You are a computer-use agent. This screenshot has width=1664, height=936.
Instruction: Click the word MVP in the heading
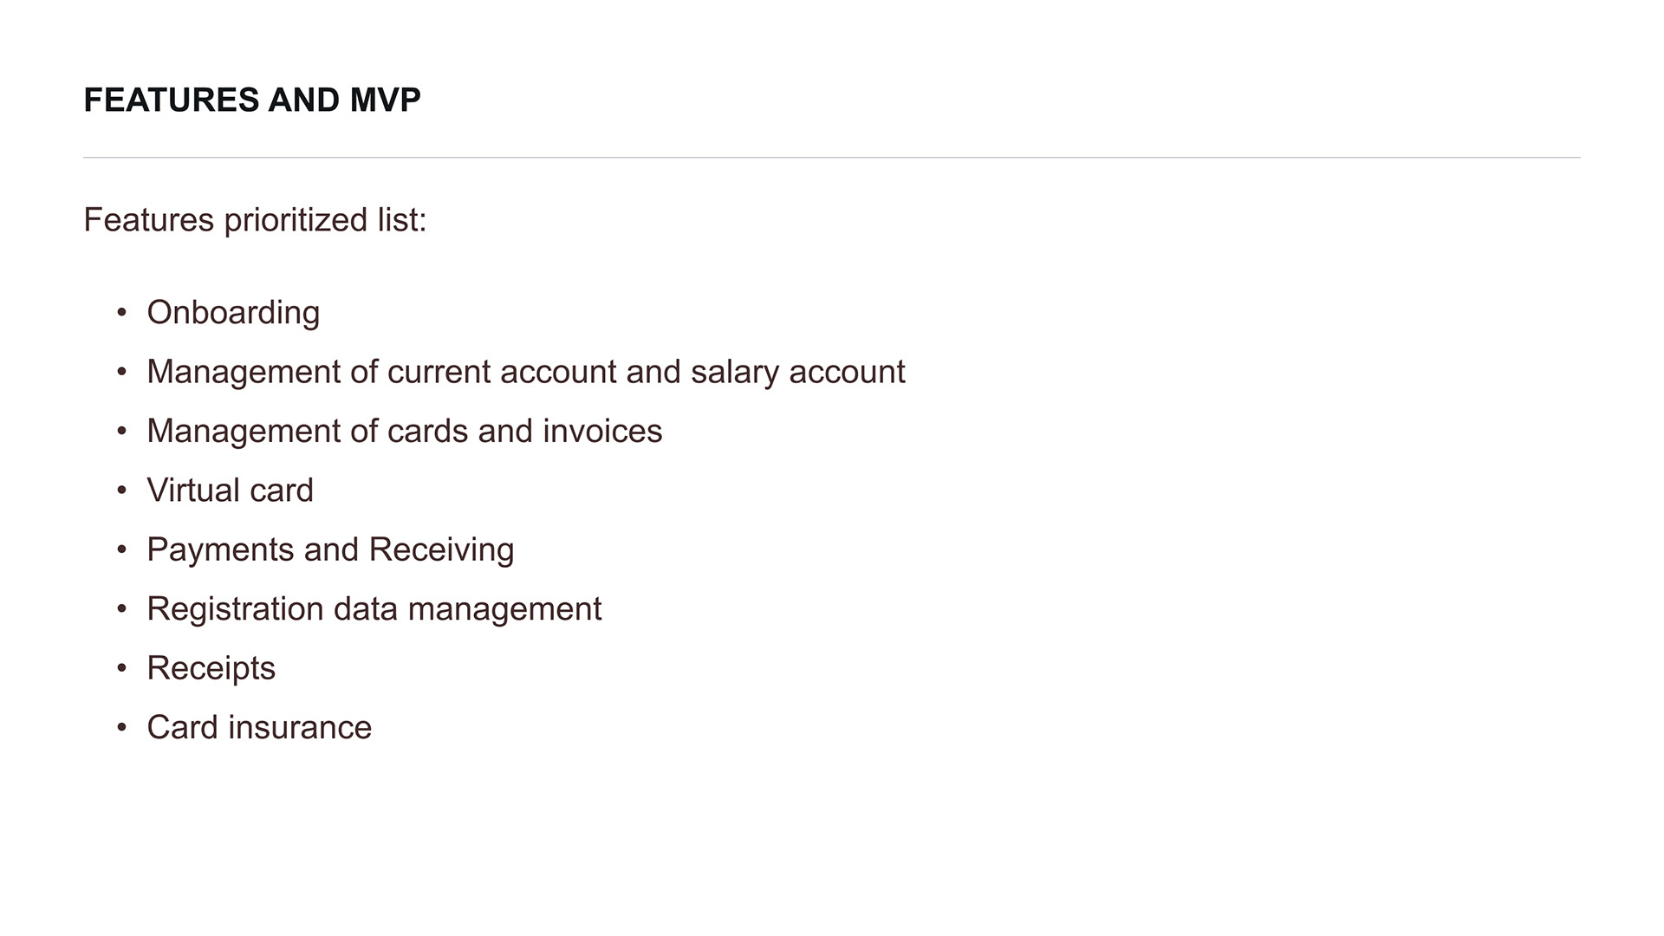pos(385,101)
